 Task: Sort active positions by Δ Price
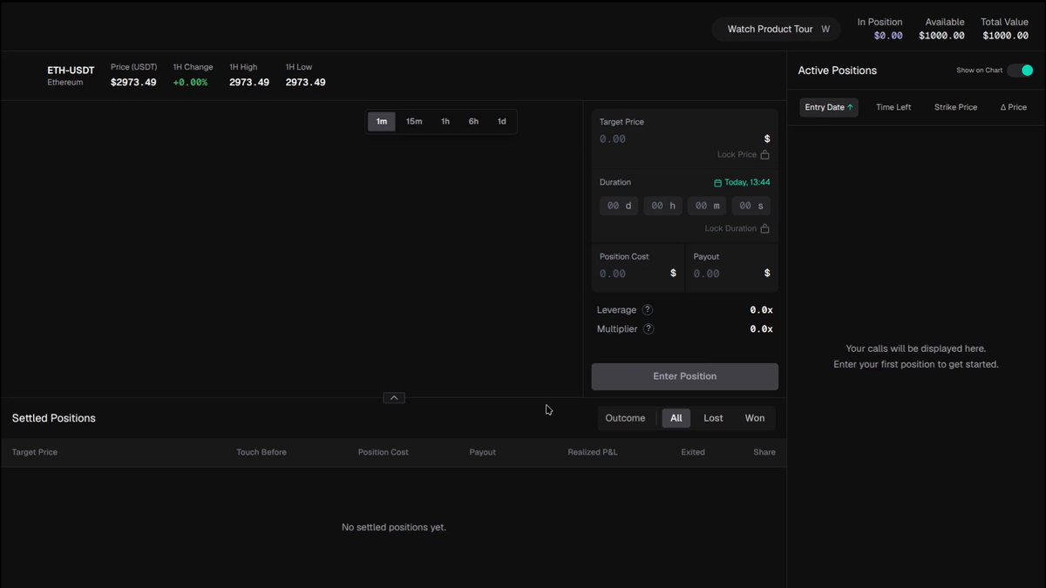point(1013,107)
